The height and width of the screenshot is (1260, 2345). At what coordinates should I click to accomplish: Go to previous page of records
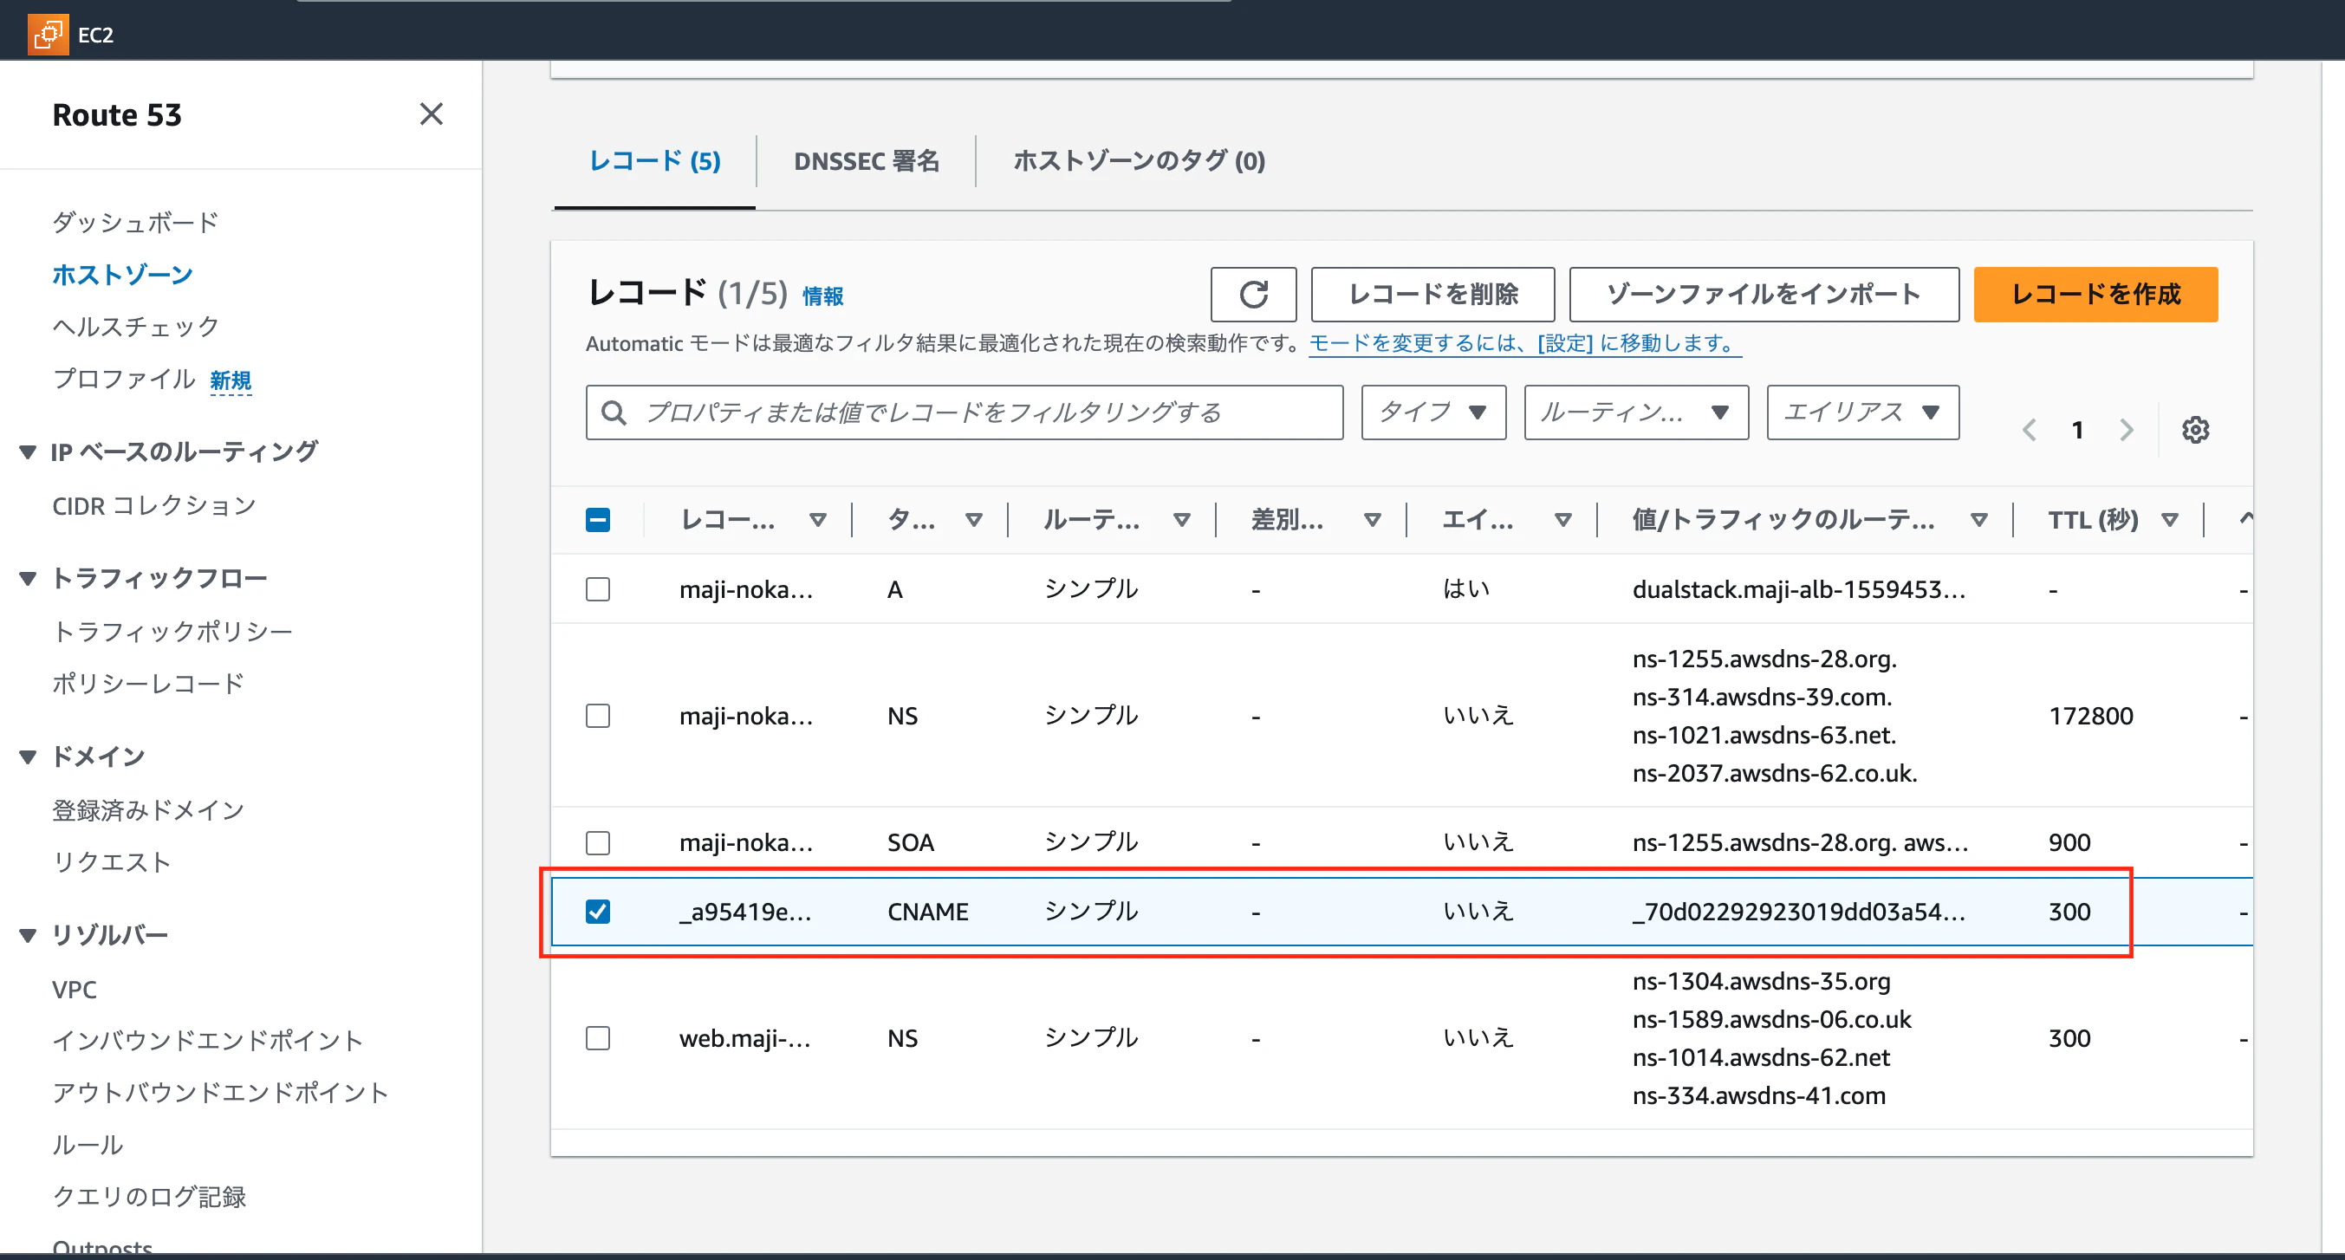tap(2029, 430)
